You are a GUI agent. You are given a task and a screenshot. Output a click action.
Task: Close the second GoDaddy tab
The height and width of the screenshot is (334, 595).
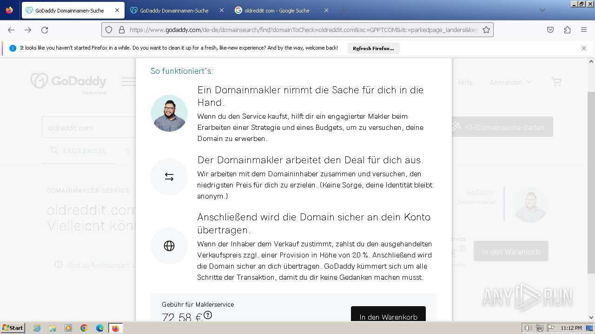coord(222,10)
